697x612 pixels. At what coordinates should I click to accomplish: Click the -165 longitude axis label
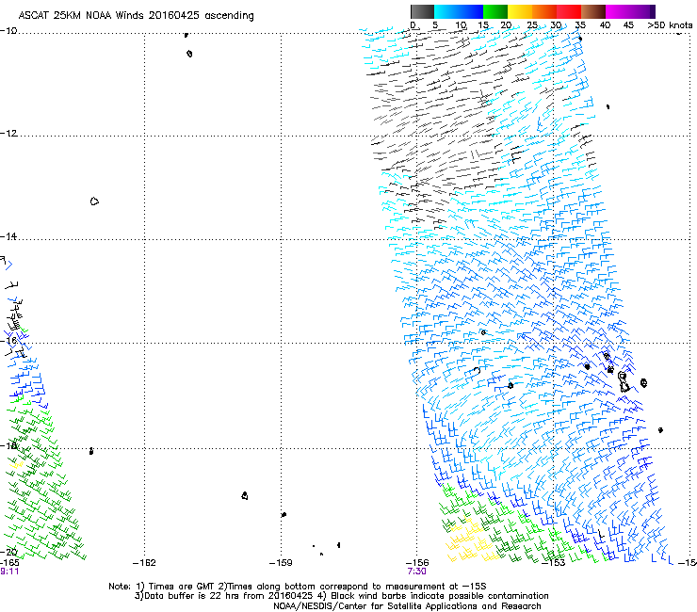click(9, 563)
